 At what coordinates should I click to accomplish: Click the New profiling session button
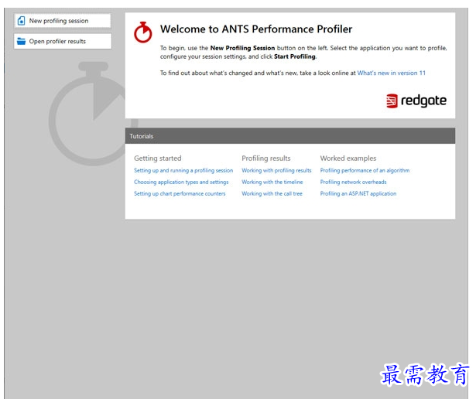click(x=63, y=21)
